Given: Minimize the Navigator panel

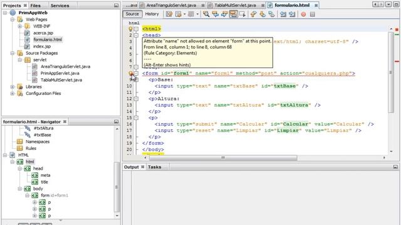Looking at the screenshot, I should point(116,122).
